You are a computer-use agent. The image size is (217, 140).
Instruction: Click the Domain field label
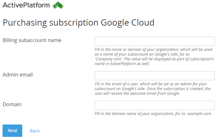click(12, 104)
